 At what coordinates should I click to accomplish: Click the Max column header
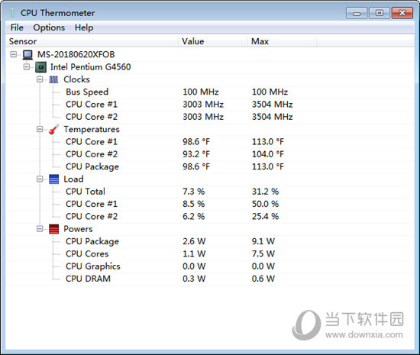tap(282, 41)
